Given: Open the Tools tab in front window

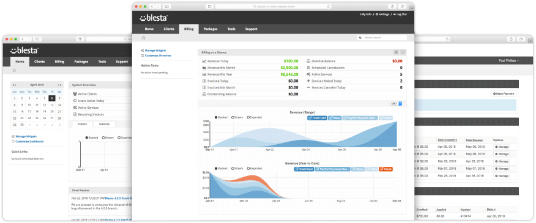Looking at the screenshot, I should point(231,29).
